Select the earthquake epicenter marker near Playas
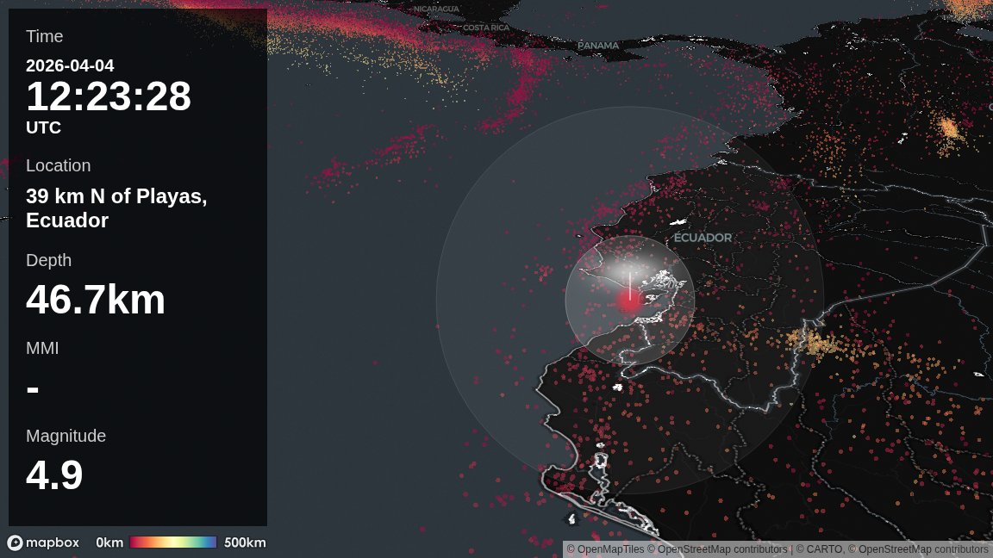This screenshot has height=558, width=993. pos(628,297)
